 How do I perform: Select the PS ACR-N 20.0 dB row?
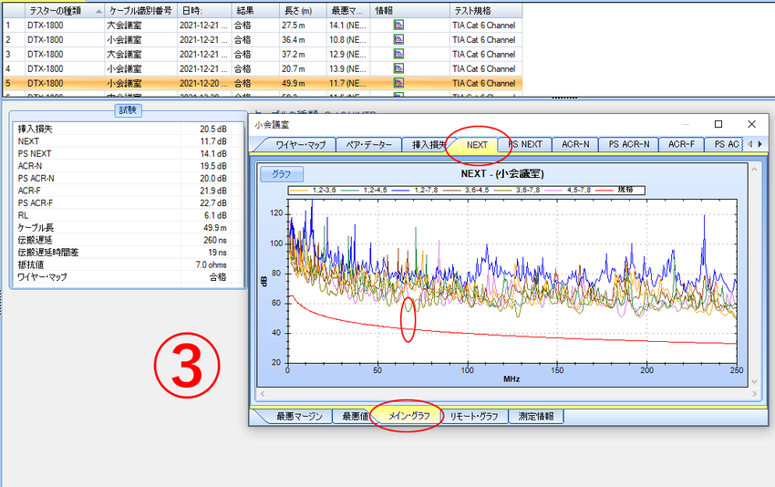(x=128, y=179)
